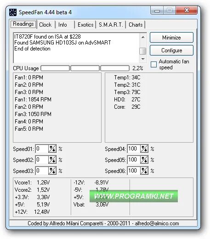Click 'Found SAMSUNG HD103SJ on AdvSMART' log line
The height and width of the screenshot is (239, 210).
62,43
